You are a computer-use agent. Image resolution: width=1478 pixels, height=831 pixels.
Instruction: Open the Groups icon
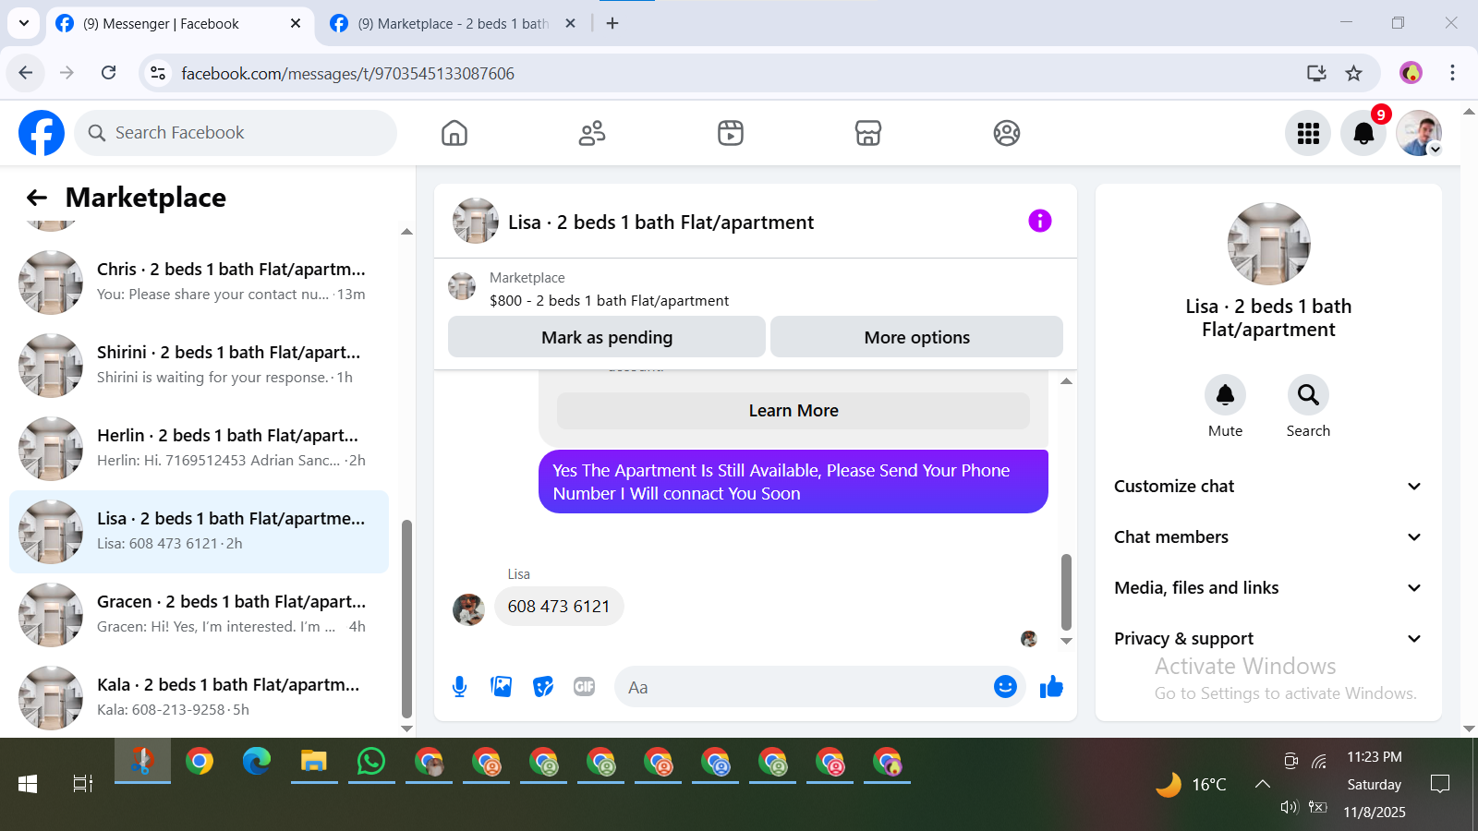1007,133
